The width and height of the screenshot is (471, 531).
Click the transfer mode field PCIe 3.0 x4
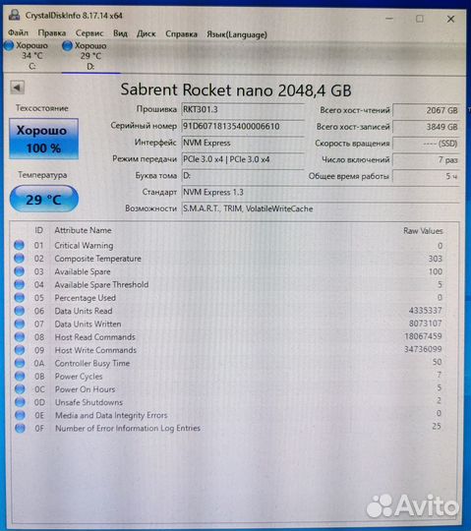click(243, 159)
